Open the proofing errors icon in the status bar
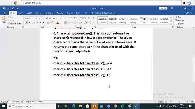This screenshot has width=195, height=109. (x=22, y=102)
